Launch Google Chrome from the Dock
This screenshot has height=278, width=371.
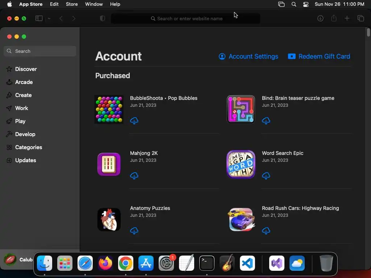click(x=126, y=263)
